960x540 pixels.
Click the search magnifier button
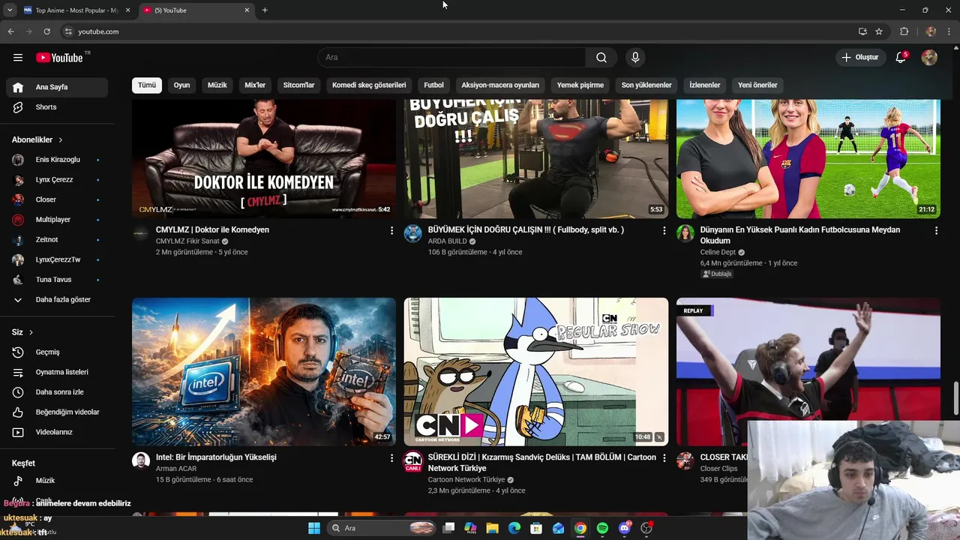601,58
